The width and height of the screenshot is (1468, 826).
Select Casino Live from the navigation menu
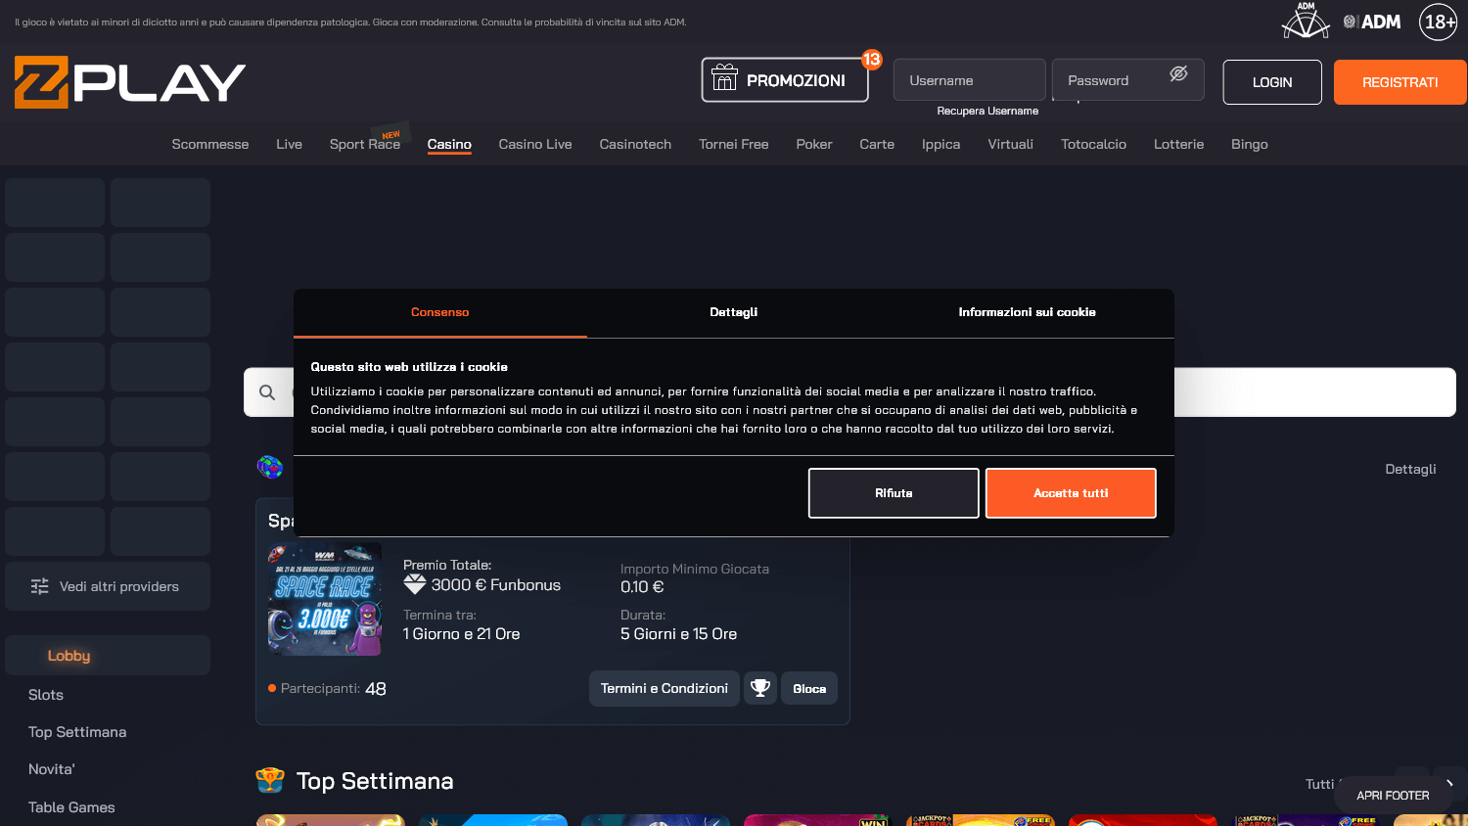click(x=534, y=144)
